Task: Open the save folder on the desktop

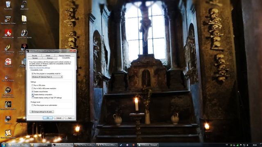Action: coord(24,20)
